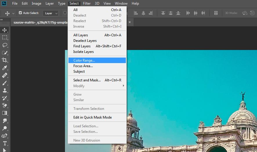The width and height of the screenshot is (257, 152).
Task: Select the Clone Stamp tool
Action: pos(5,90)
